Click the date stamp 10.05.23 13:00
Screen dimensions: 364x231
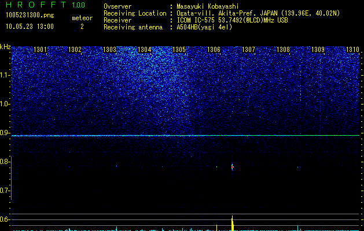[x=30, y=27]
